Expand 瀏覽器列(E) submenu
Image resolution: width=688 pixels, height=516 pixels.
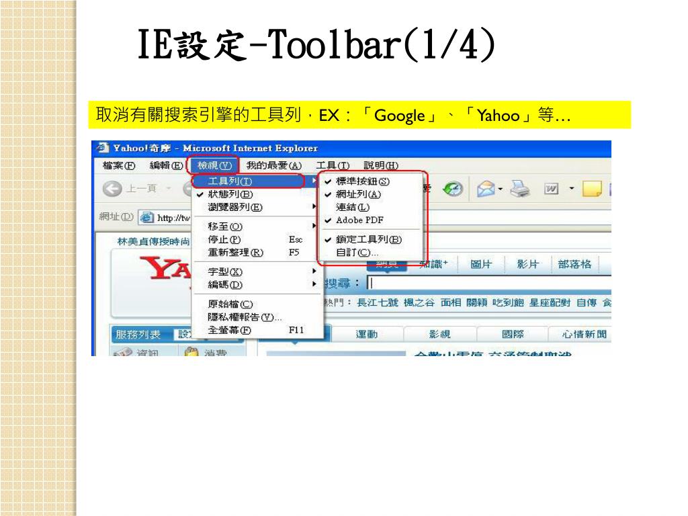pos(257,207)
